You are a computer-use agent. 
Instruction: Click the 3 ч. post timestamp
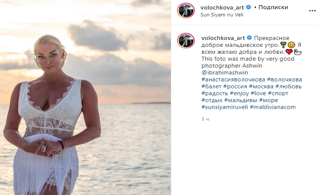[206, 118]
